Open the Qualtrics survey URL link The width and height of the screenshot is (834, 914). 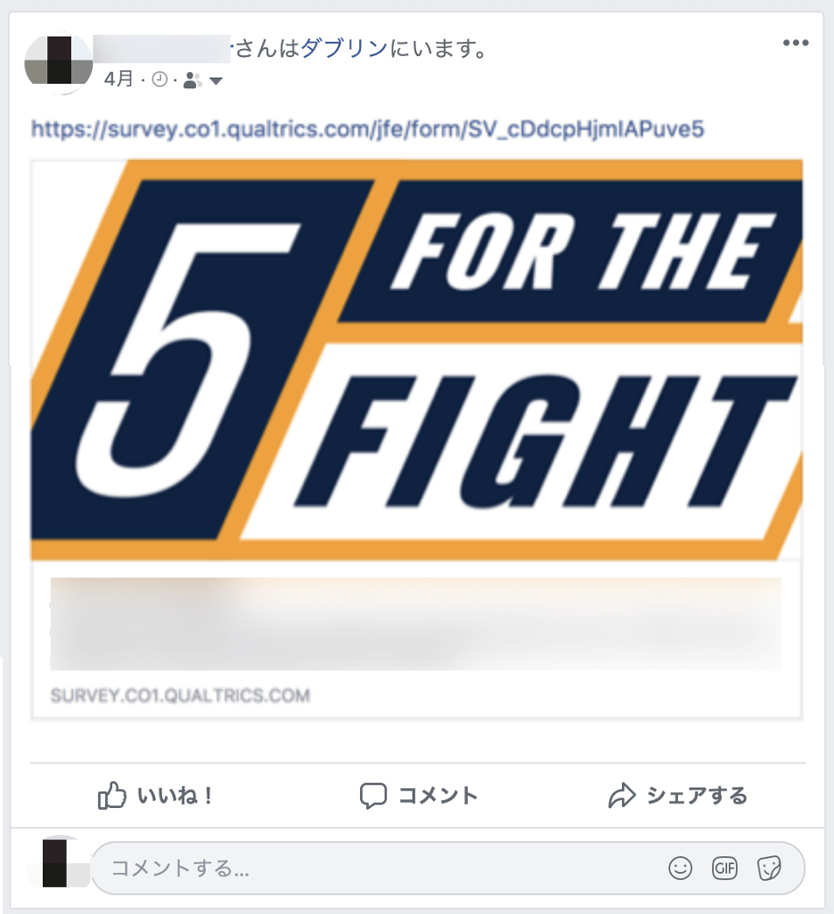367,129
